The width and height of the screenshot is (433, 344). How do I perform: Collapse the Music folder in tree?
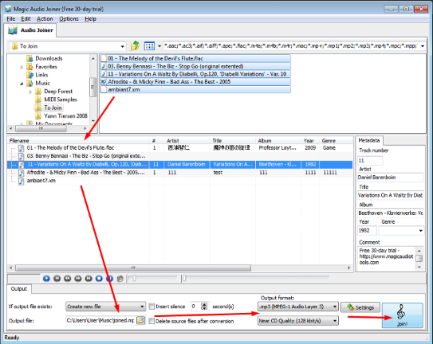(x=22, y=84)
